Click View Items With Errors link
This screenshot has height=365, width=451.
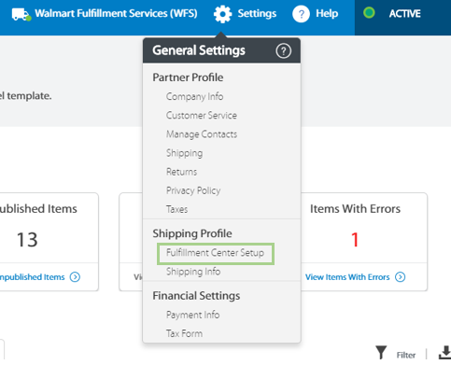(x=347, y=277)
